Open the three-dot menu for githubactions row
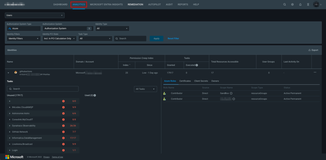The height and width of the screenshot is (160, 326). [315, 72]
